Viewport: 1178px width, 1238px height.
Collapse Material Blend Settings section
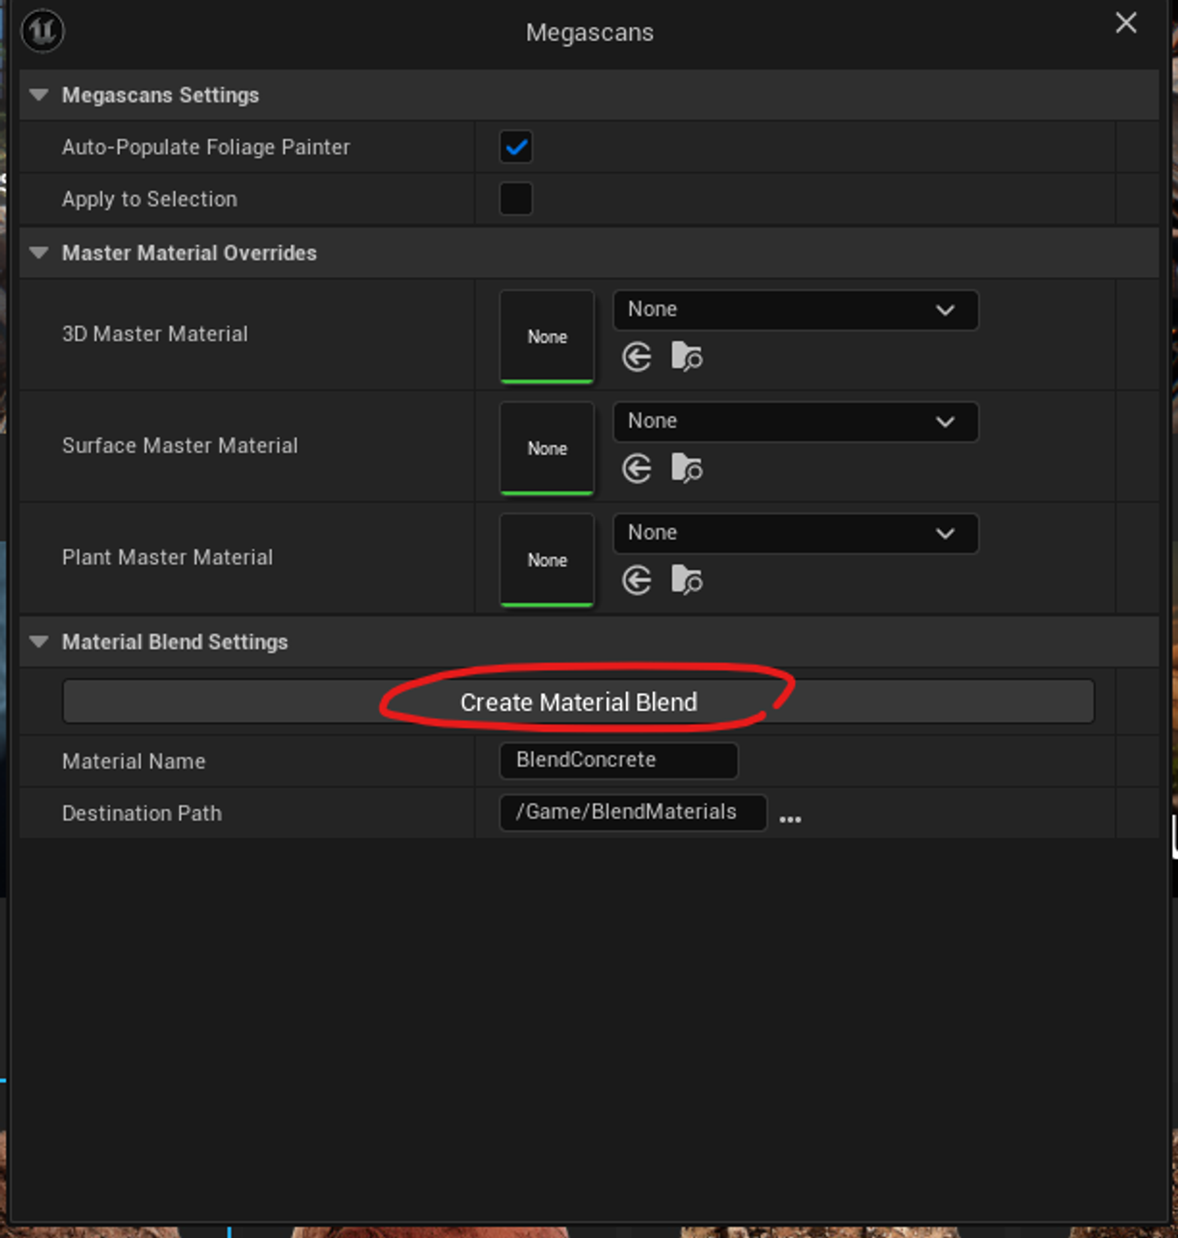click(x=39, y=641)
